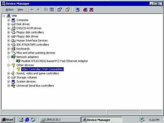164x123 pixels.
Task: Open the Start menu
Action: pyautogui.click(x=7, y=120)
